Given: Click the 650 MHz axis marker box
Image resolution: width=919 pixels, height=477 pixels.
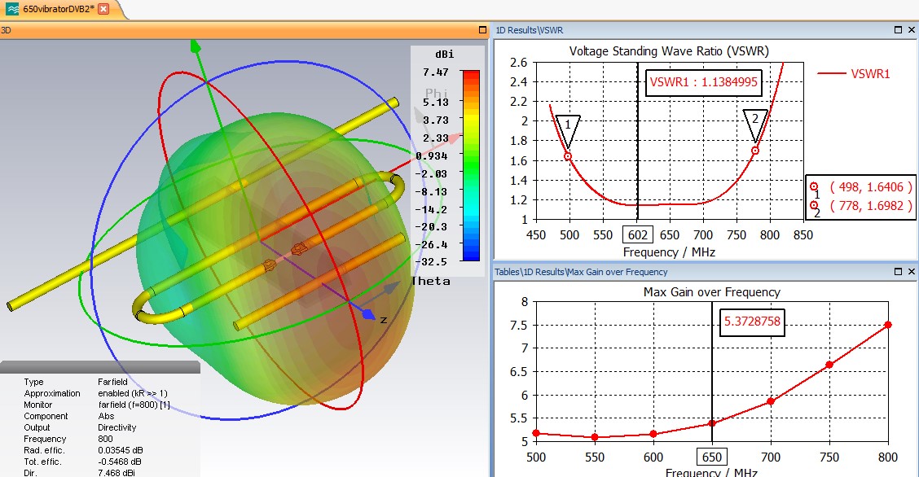Looking at the screenshot, I should [x=712, y=457].
